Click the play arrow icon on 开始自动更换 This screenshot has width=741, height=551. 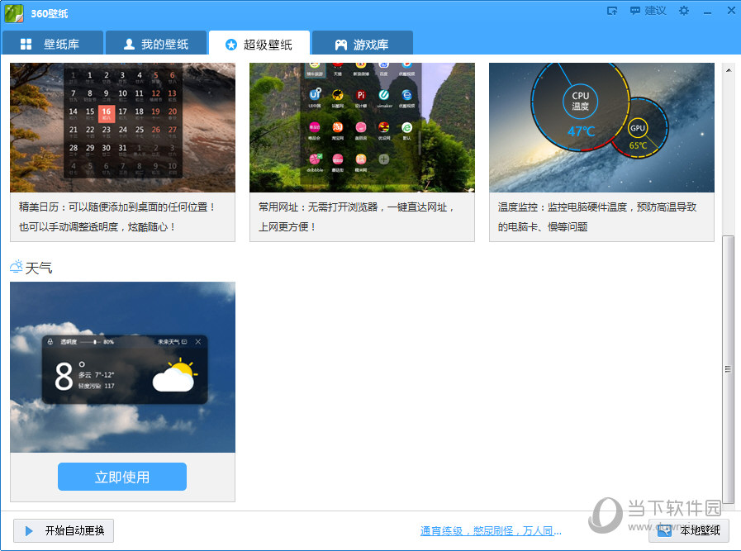coord(28,530)
